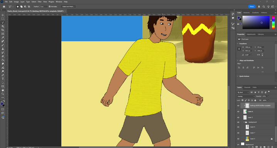Click more options ellipsis under Align
Viewport: 277px width, 148px height.
point(262,72)
